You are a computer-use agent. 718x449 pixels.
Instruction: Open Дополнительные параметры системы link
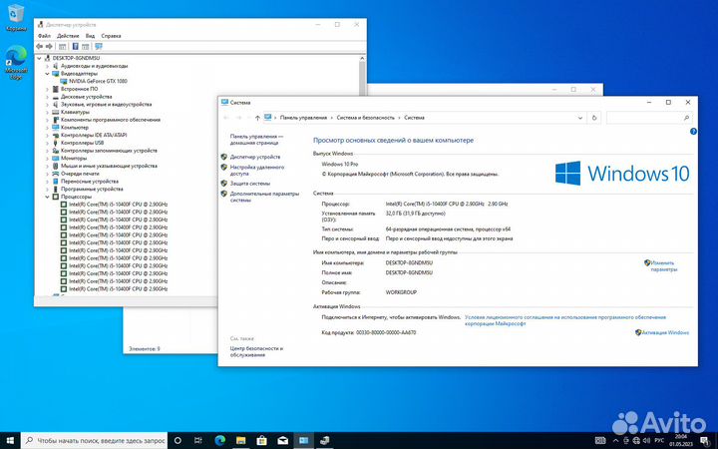(264, 197)
